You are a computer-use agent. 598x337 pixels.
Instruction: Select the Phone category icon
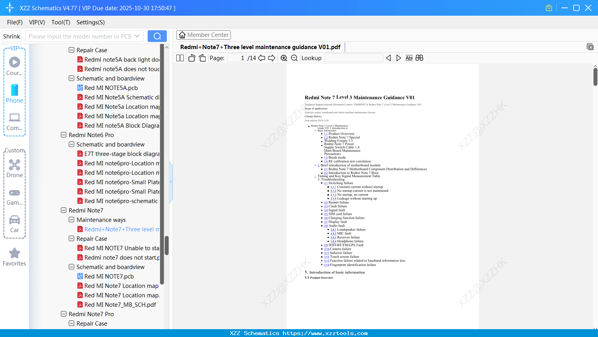(15, 93)
